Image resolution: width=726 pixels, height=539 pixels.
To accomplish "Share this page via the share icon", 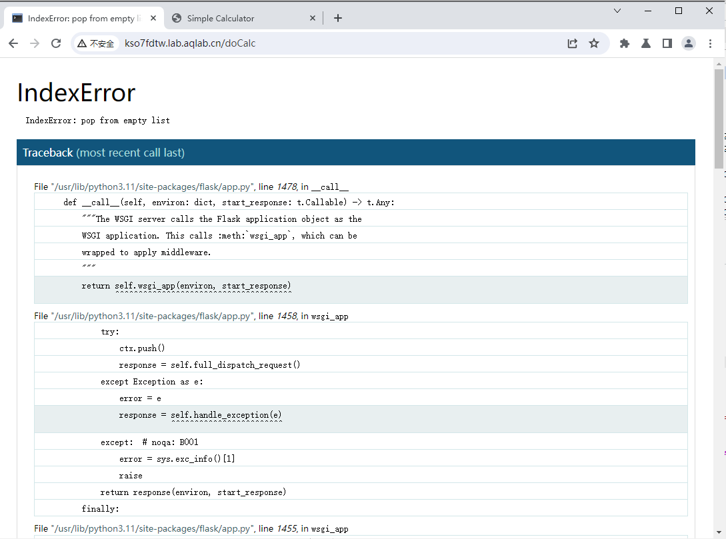I will [x=573, y=43].
